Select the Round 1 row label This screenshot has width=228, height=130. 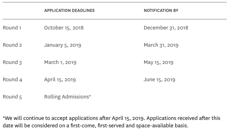12,28
